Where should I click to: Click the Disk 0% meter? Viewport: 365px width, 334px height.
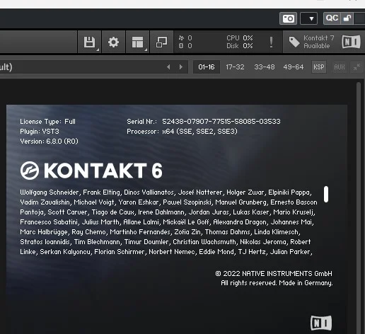[x=240, y=46]
